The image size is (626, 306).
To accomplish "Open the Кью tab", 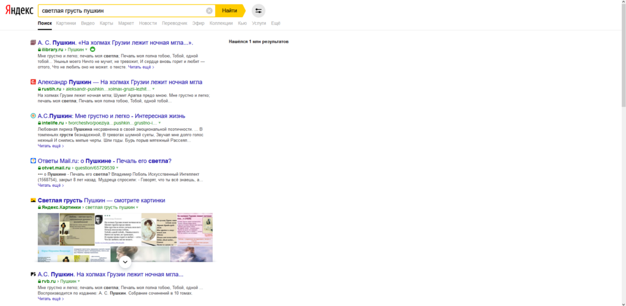I will point(242,23).
